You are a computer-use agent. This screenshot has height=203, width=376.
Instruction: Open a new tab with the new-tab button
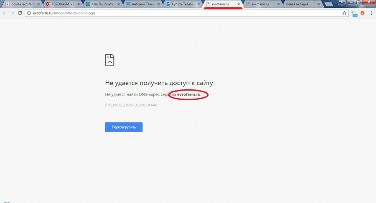coord(328,4)
